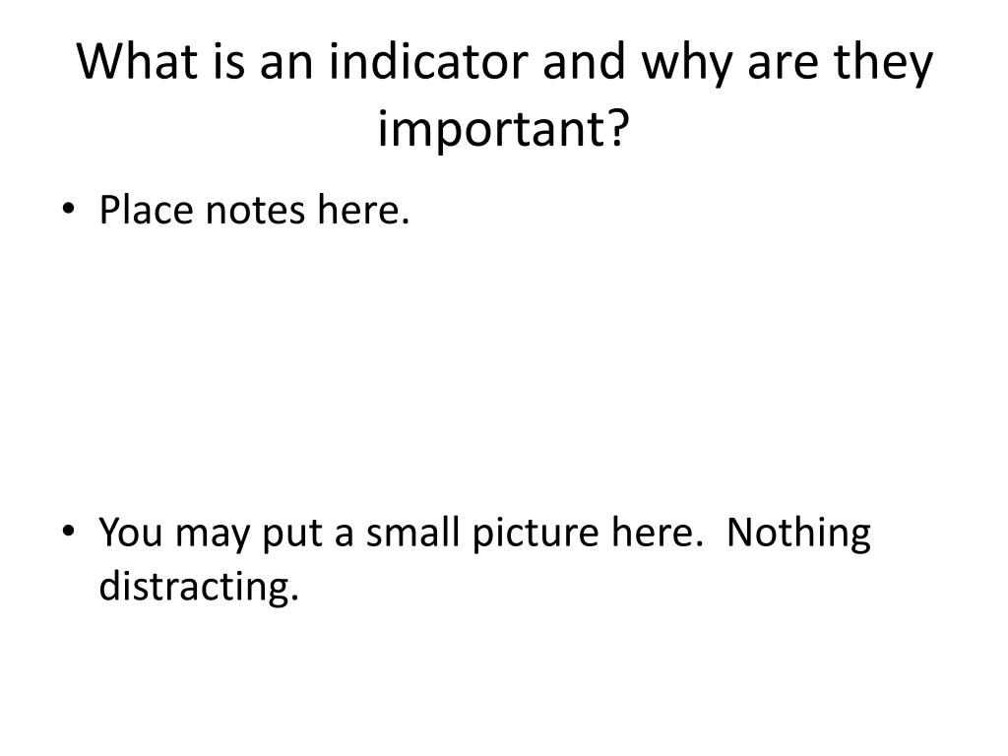1008x756 pixels.
Task: Click the word 'Nothing' in second bullet
Action: (x=798, y=535)
